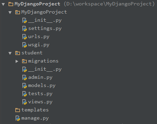Image resolution: width=157 pixels, height=124 pixels.
Task: Click the migrations package folder icon
Action: [x=24, y=61]
